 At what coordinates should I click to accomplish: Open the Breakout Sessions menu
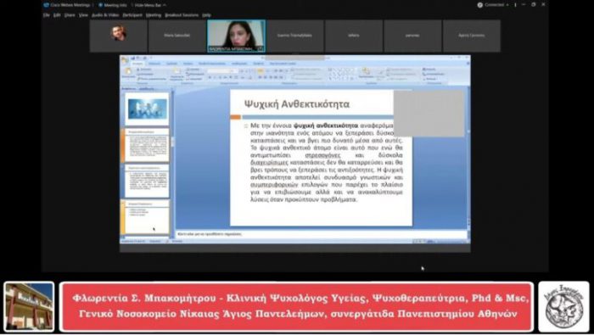(x=182, y=15)
